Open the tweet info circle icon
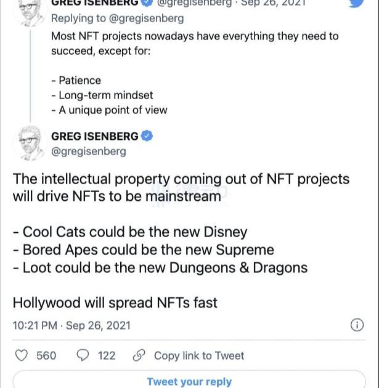The height and width of the screenshot is (388, 379). 357,325
